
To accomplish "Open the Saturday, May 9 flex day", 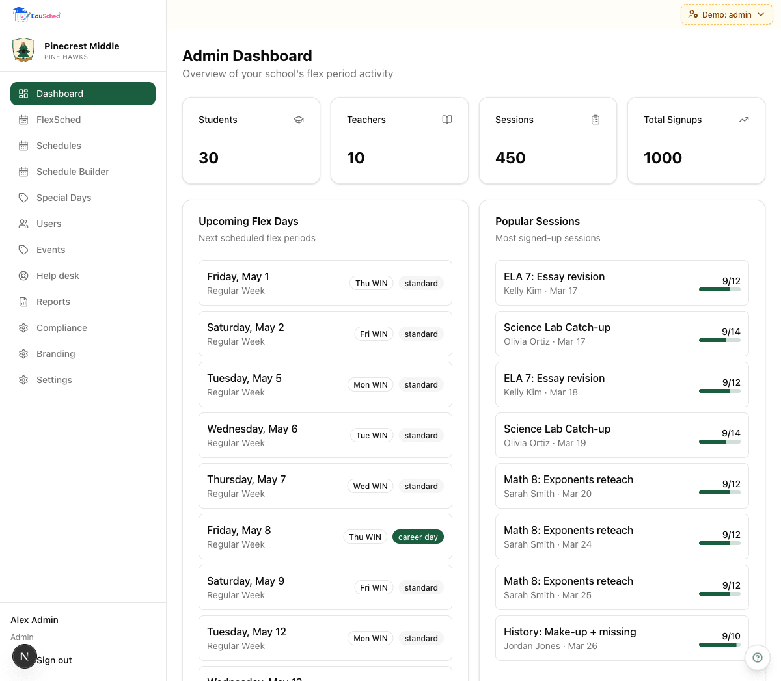I will tap(325, 587).
